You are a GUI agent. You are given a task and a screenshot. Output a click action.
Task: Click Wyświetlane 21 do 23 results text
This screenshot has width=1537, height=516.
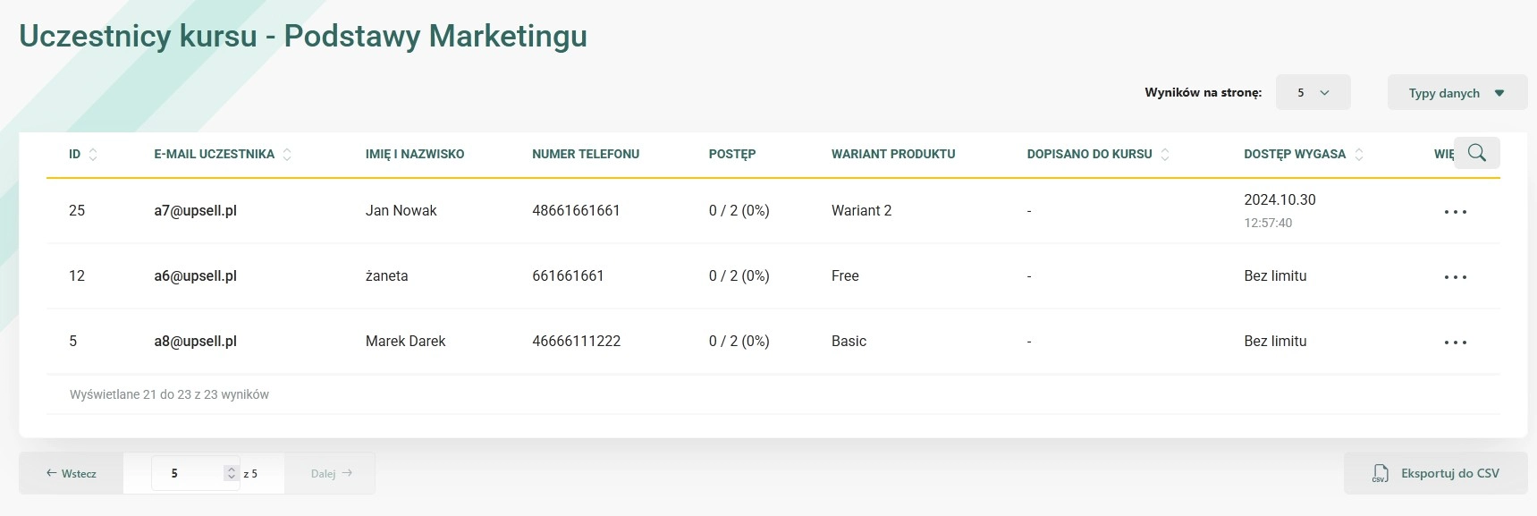point(169,394)
